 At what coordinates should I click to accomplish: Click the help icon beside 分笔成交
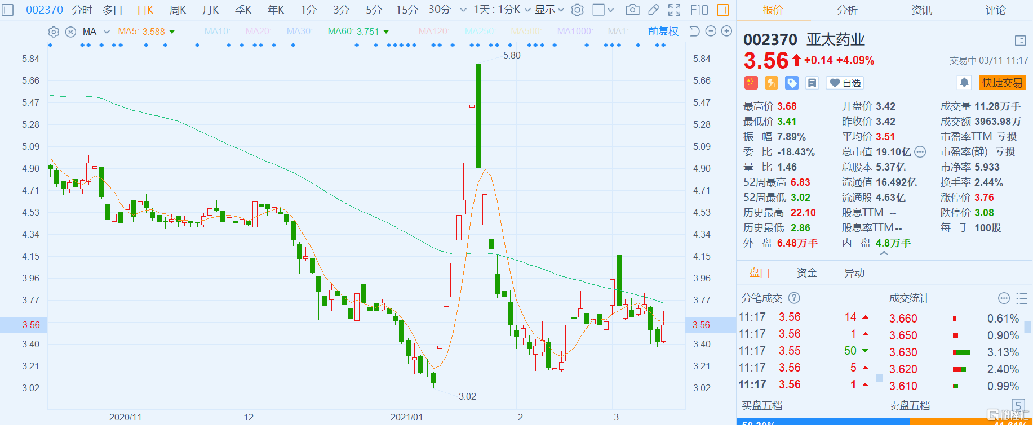tap(794, 298)
